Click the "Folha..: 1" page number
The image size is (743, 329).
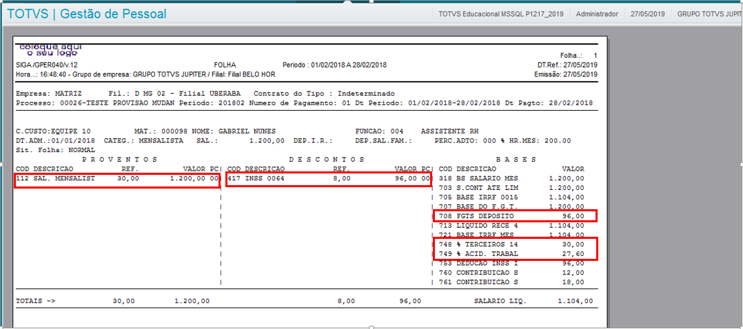[x=578, y=55]
